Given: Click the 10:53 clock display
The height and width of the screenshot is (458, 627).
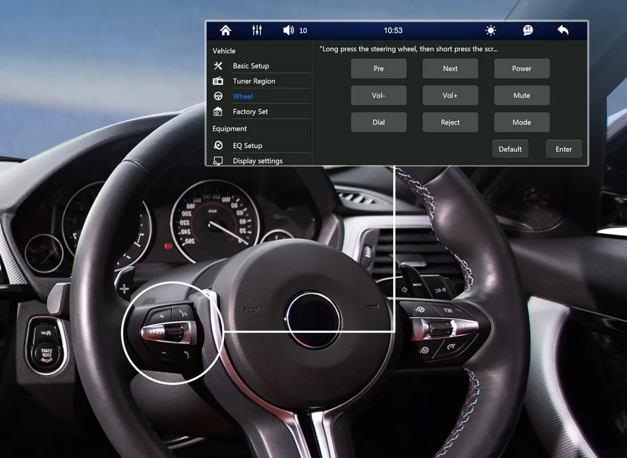Looking at the screenshot, I should point(393,30).
